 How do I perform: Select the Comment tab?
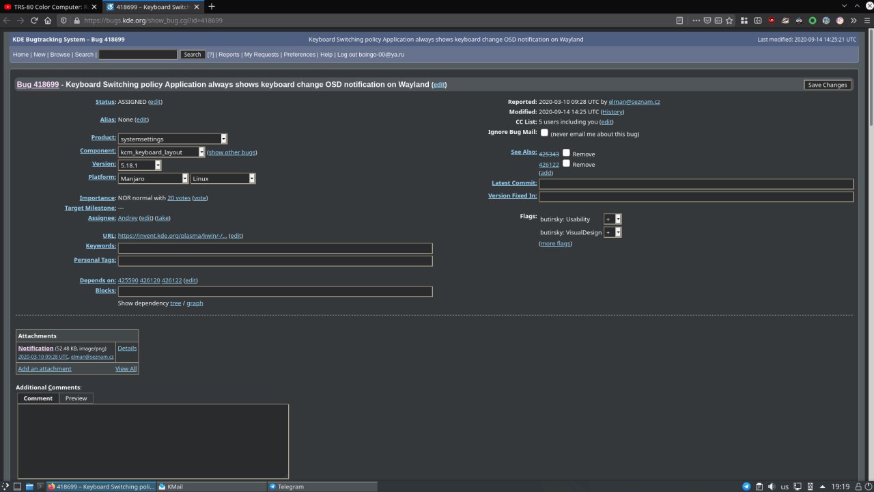click(x=38, y=398)
